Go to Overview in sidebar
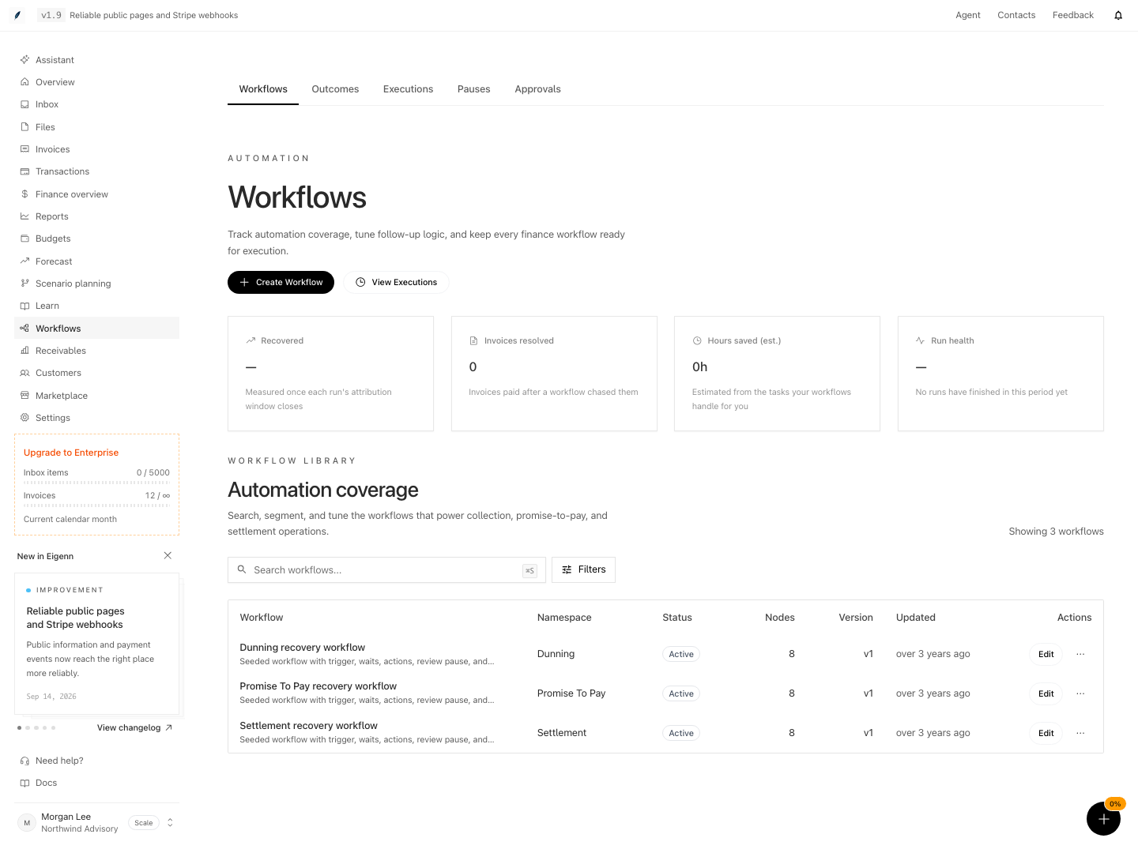 [96, 82]
